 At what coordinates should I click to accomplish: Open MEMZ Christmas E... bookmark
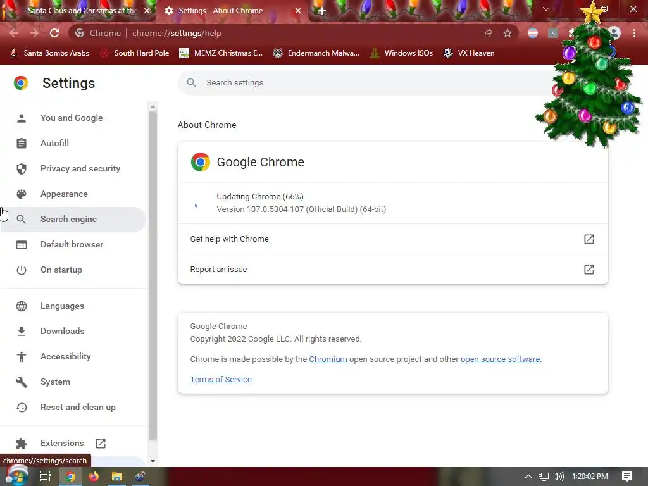[221, 53]
